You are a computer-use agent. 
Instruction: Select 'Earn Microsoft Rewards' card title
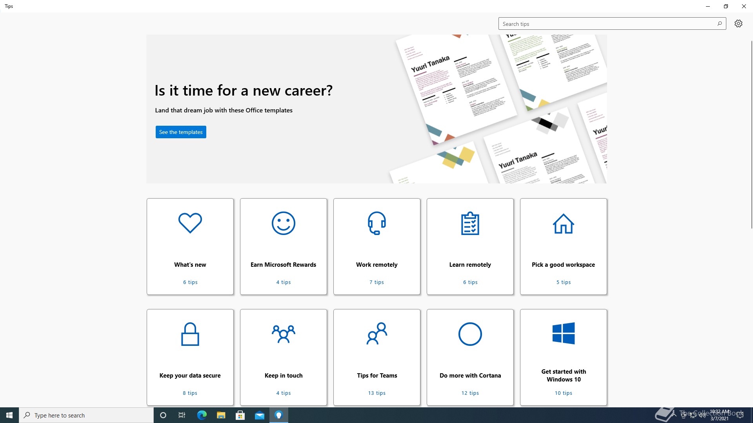tap(284, 265)
